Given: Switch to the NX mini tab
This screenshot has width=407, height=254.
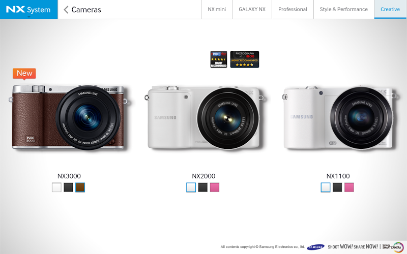Looking at the screenshot, I should [x=217, y=9].
